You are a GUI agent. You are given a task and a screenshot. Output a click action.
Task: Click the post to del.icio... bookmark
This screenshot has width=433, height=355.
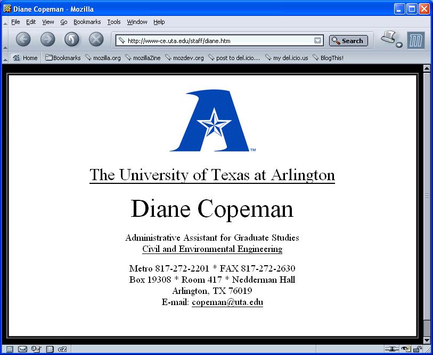[x=234, y=58]
